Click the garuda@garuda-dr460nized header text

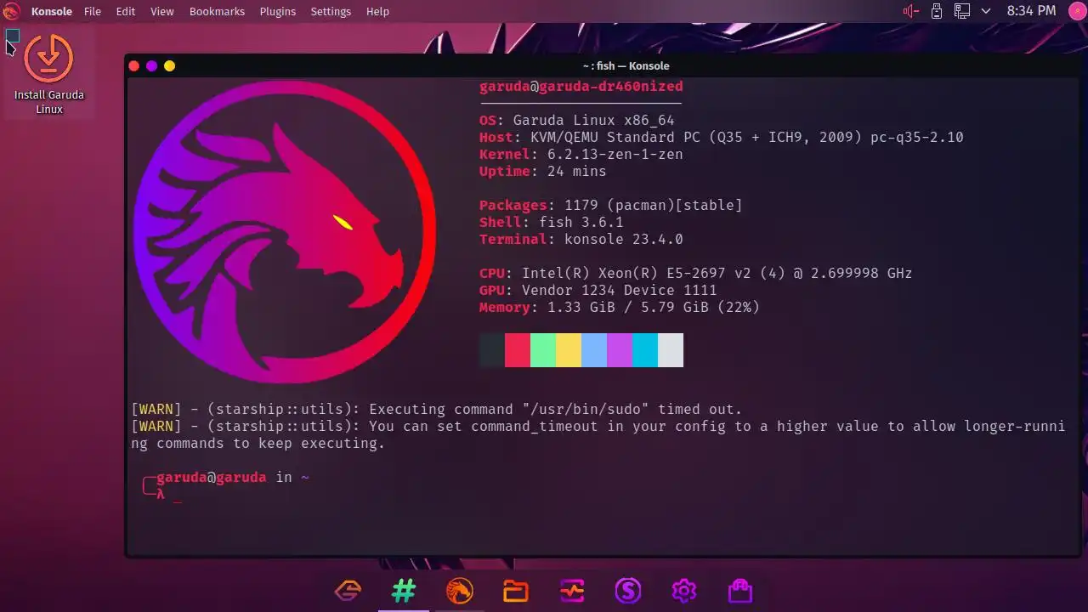[x=581, y=86]
